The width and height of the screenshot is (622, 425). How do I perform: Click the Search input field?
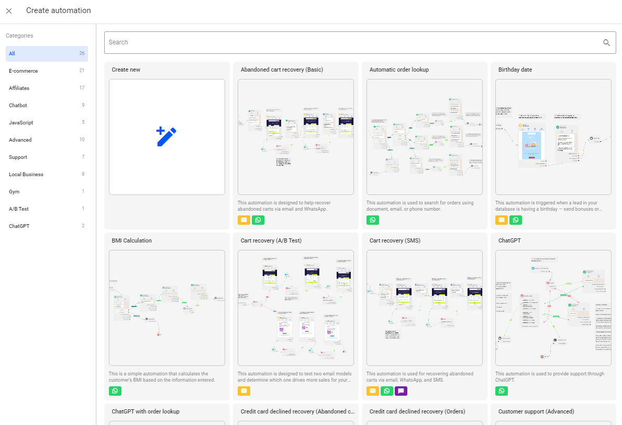pyautogui.click(x=351, y=43)
